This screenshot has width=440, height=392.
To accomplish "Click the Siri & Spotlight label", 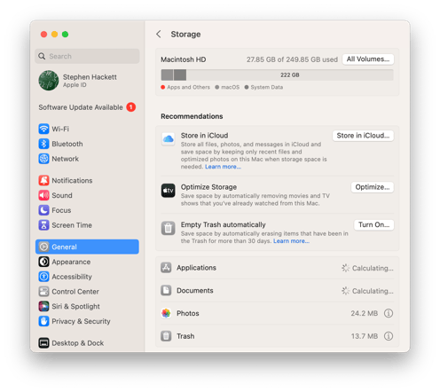I will 75,306.
